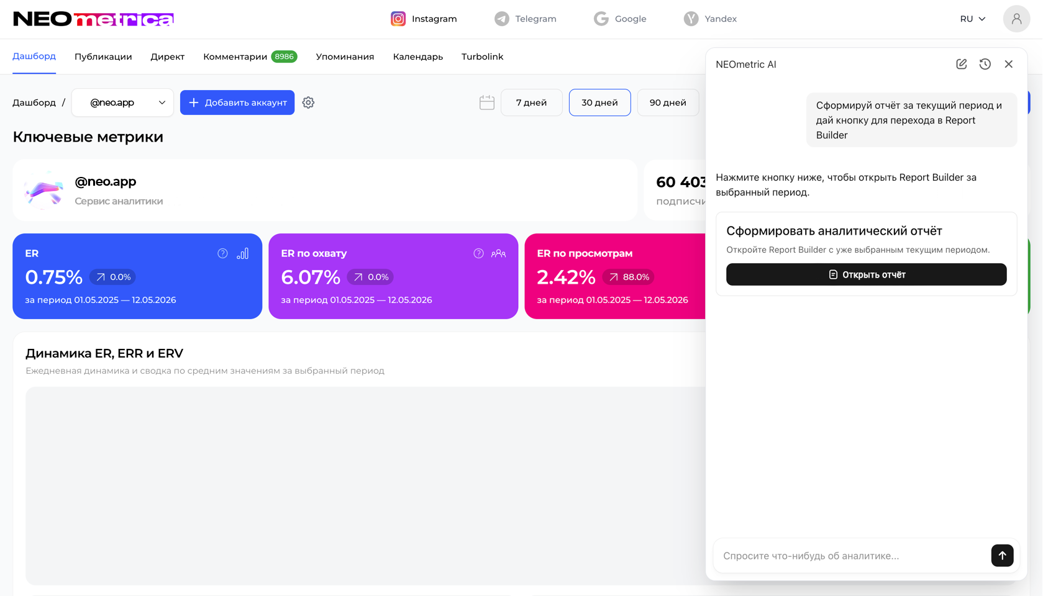Screen dimensions: 1043x596
Task: Click the Открыть отчёт button
Action: coord(866,274)
